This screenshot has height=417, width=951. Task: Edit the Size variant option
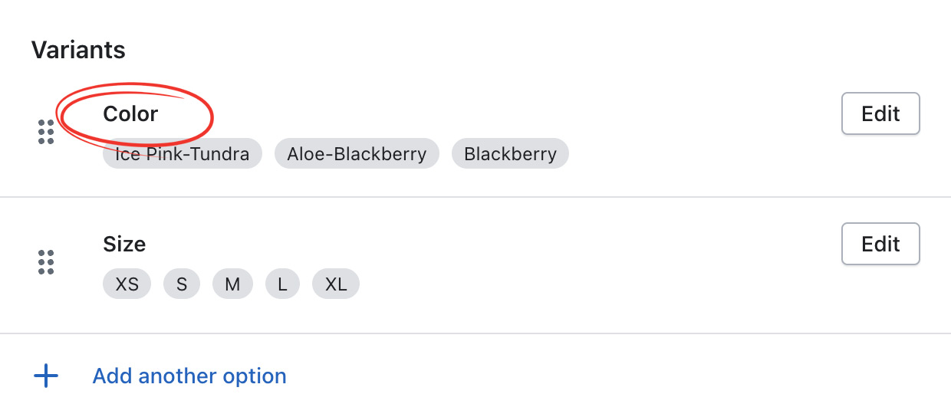point(880,244)
